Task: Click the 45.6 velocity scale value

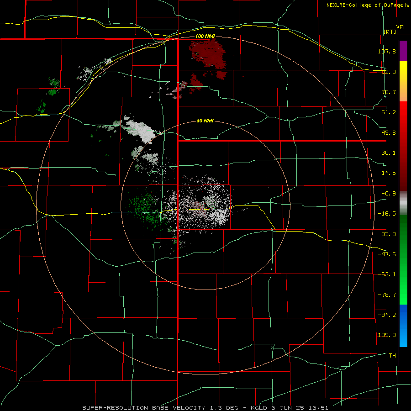Action: (x=389, y=132)
